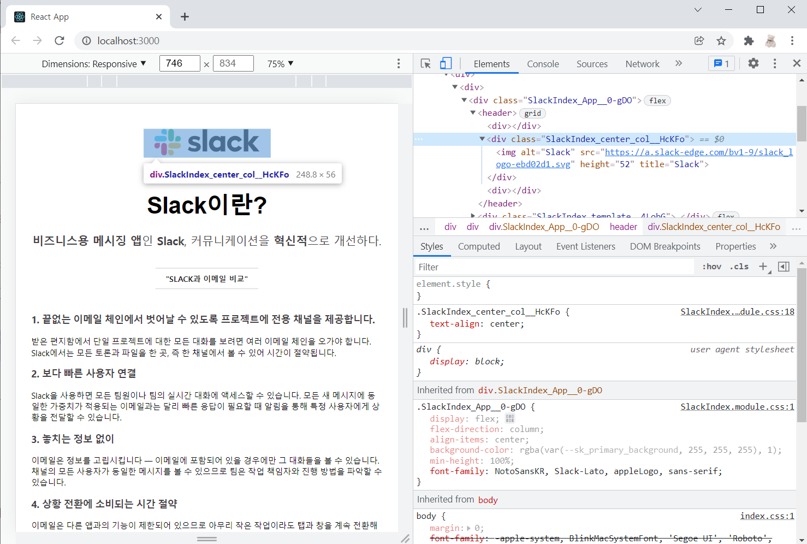Activate the inspect element picker
Image resolution: width=807 pixels, height=544 pixels.
426,63
